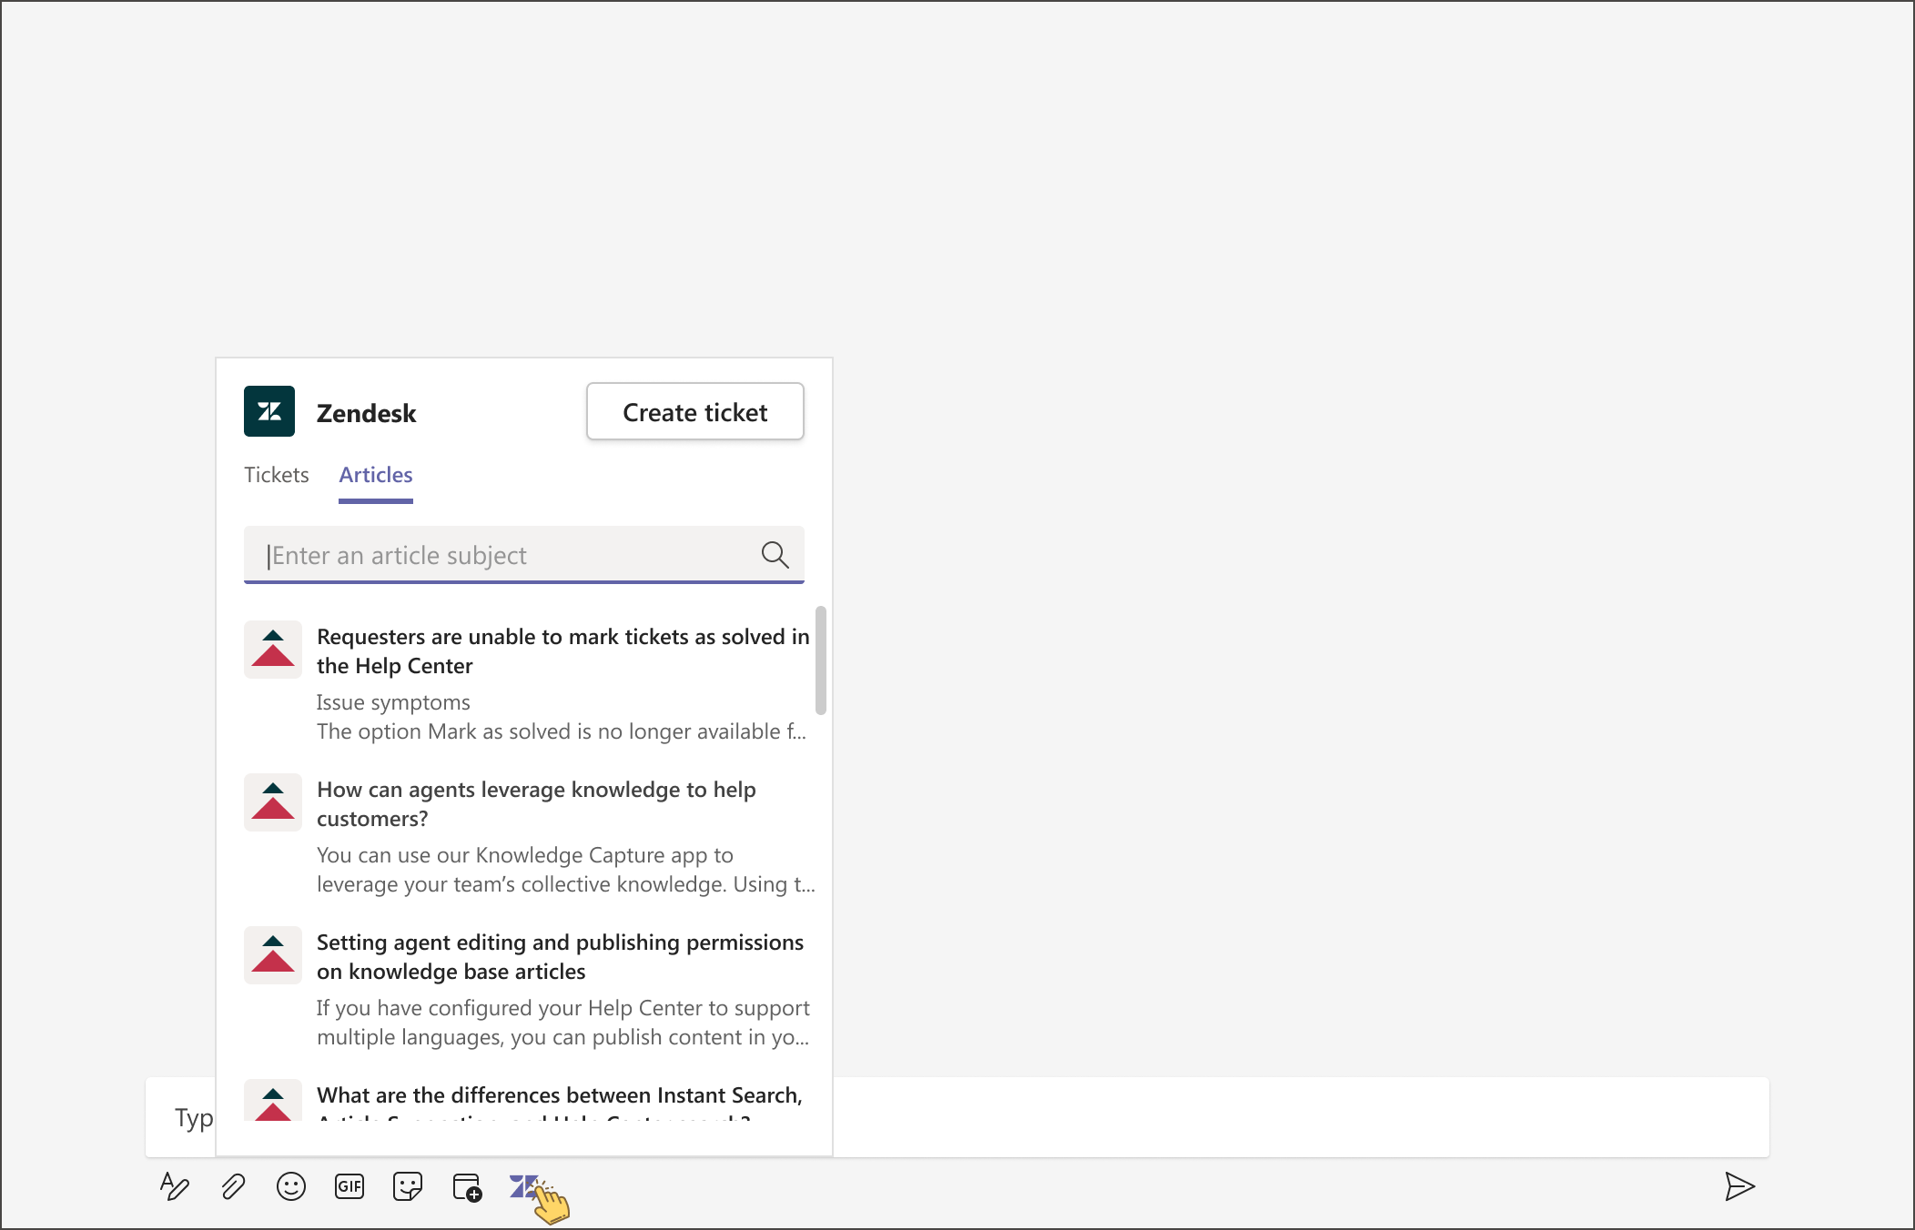Open article Requesters are unable to mark tickets
The height and width of the screenshot is (1230, 1915).
point(562,651)
